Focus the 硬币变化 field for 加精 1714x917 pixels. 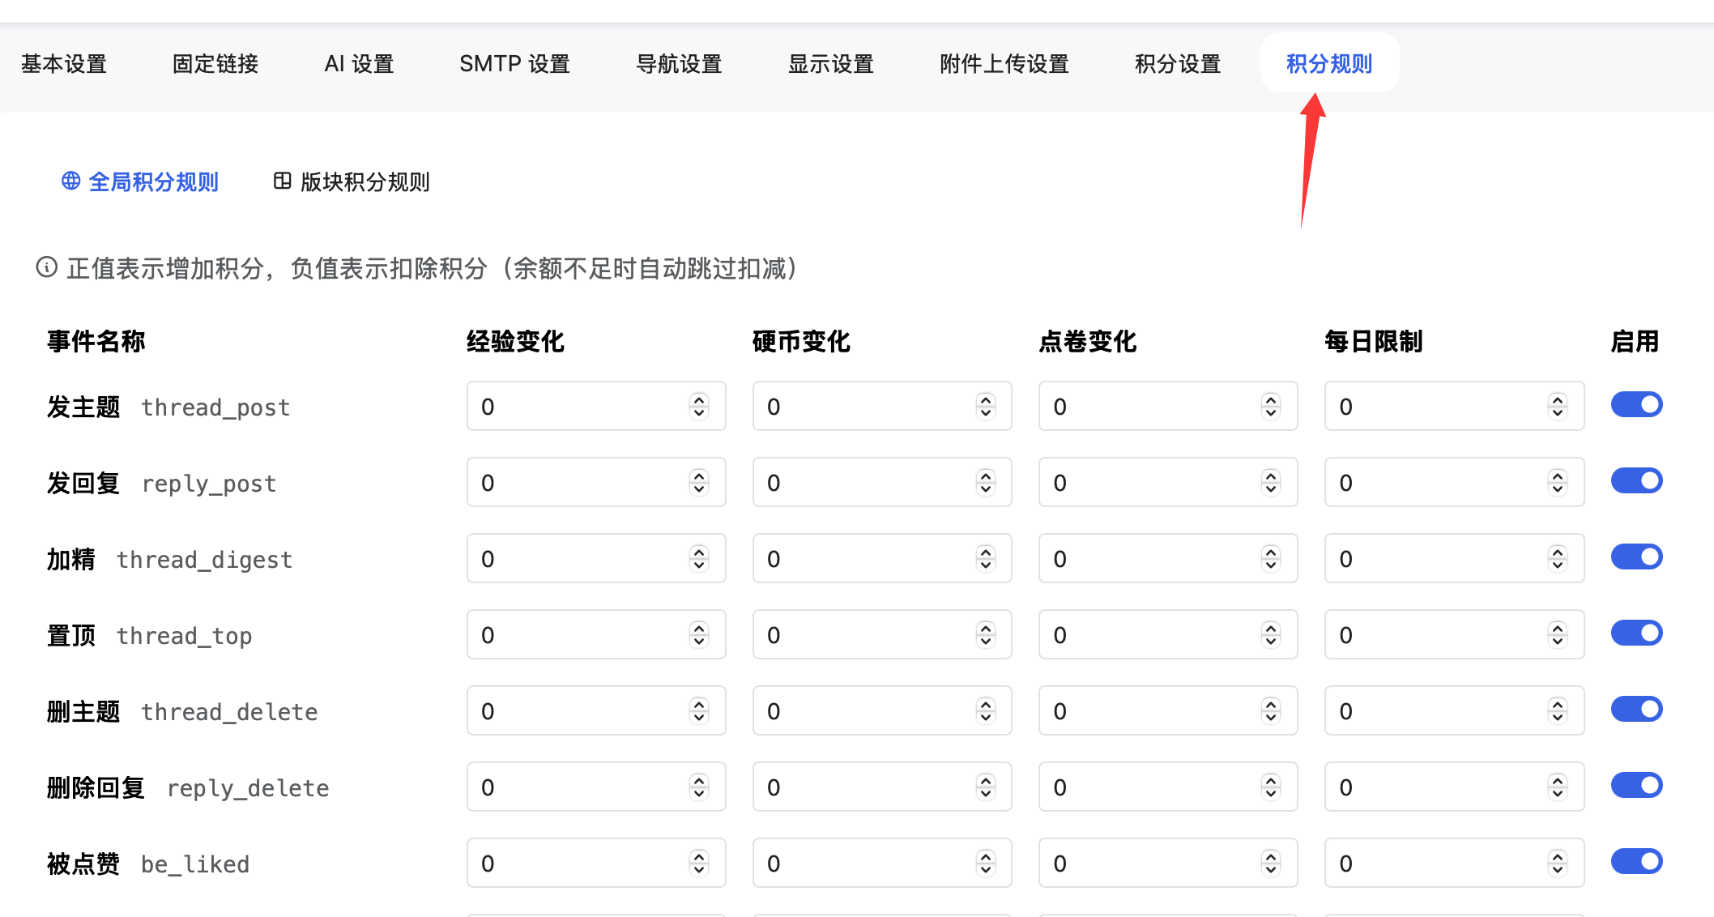(882, 558)
